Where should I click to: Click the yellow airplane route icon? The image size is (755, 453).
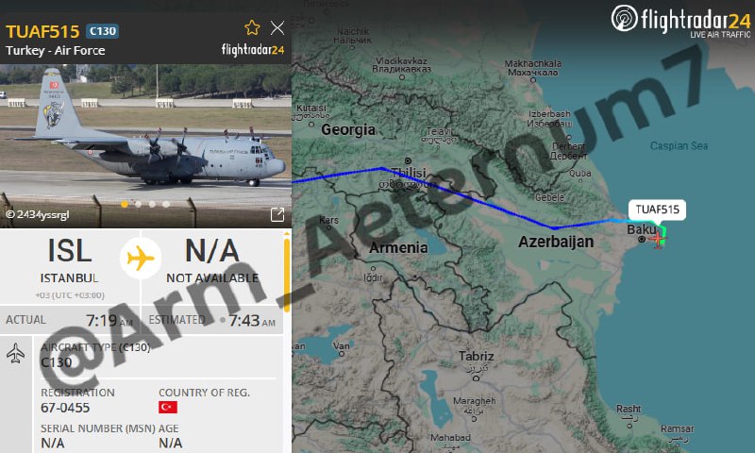tap(141, 259)
